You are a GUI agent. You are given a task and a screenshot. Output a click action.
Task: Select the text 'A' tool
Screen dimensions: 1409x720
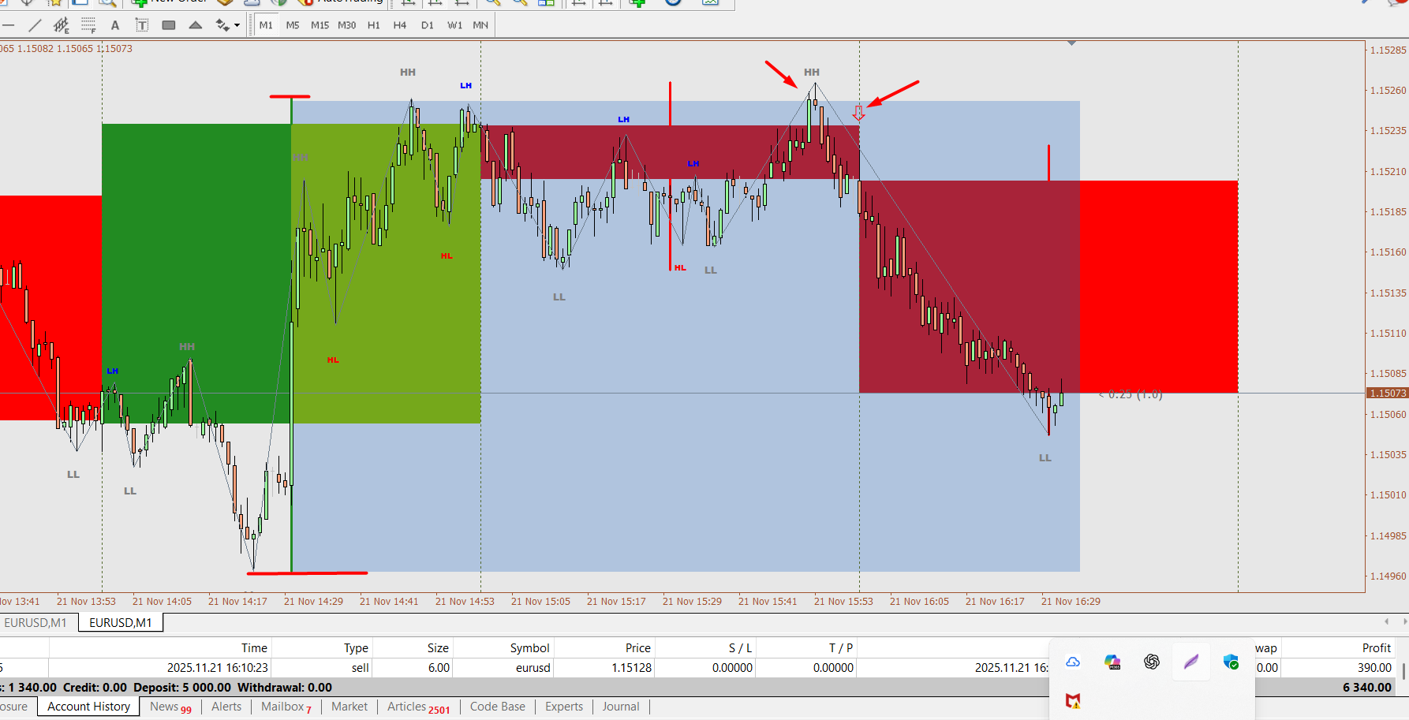click(115, 25)
